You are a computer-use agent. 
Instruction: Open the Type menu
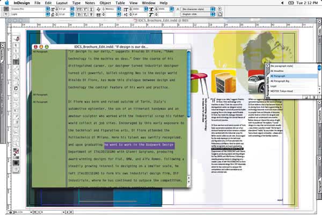[x=76, y=3]
